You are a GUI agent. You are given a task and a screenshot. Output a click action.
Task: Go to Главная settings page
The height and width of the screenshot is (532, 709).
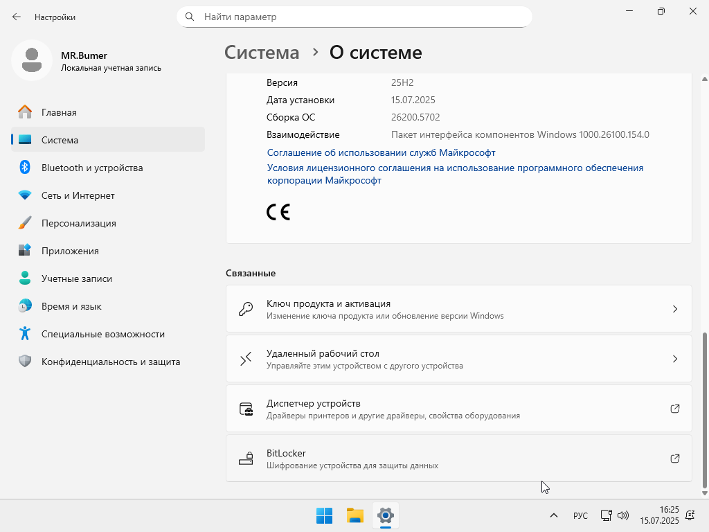click(108, 112)
